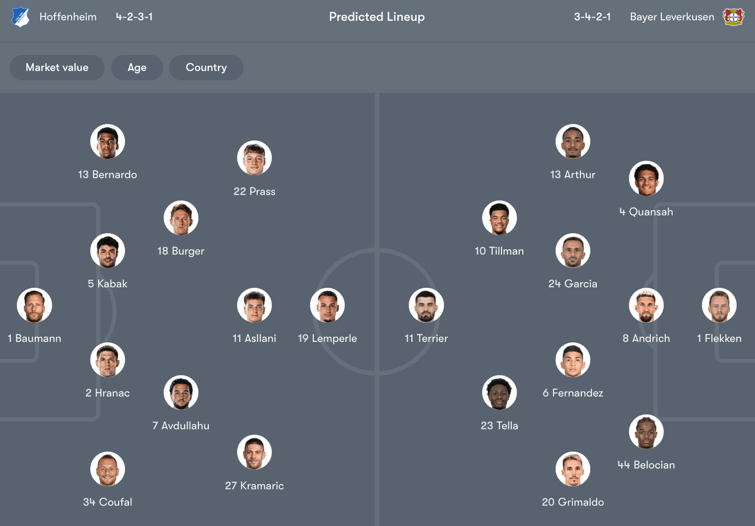
Task: Click Lemperle's player portrait
Action: (327, 305)
